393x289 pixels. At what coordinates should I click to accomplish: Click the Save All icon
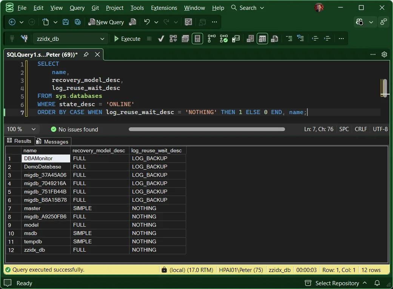point(78,22)
